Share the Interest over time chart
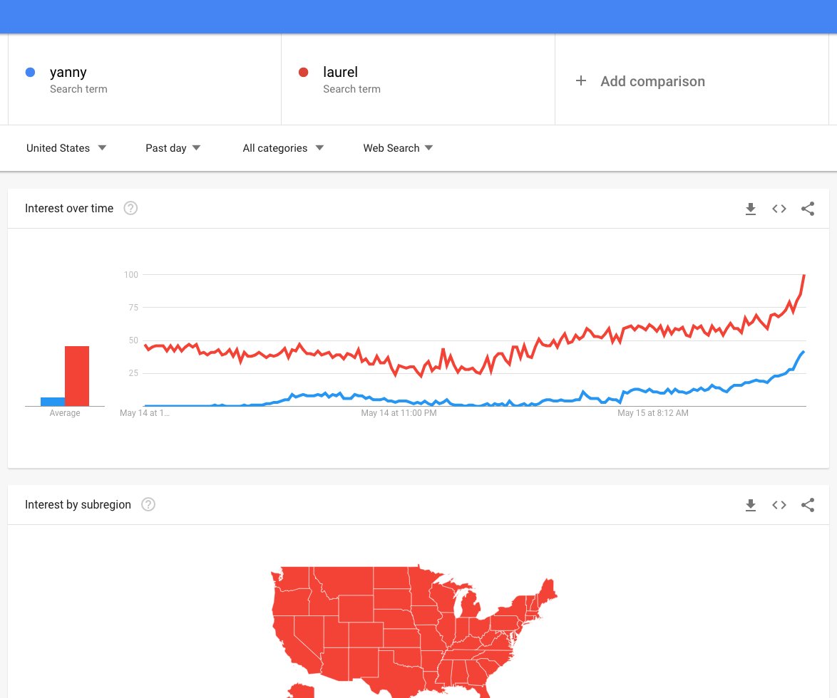Screen dimensions: 837x698 click(808, 209)
